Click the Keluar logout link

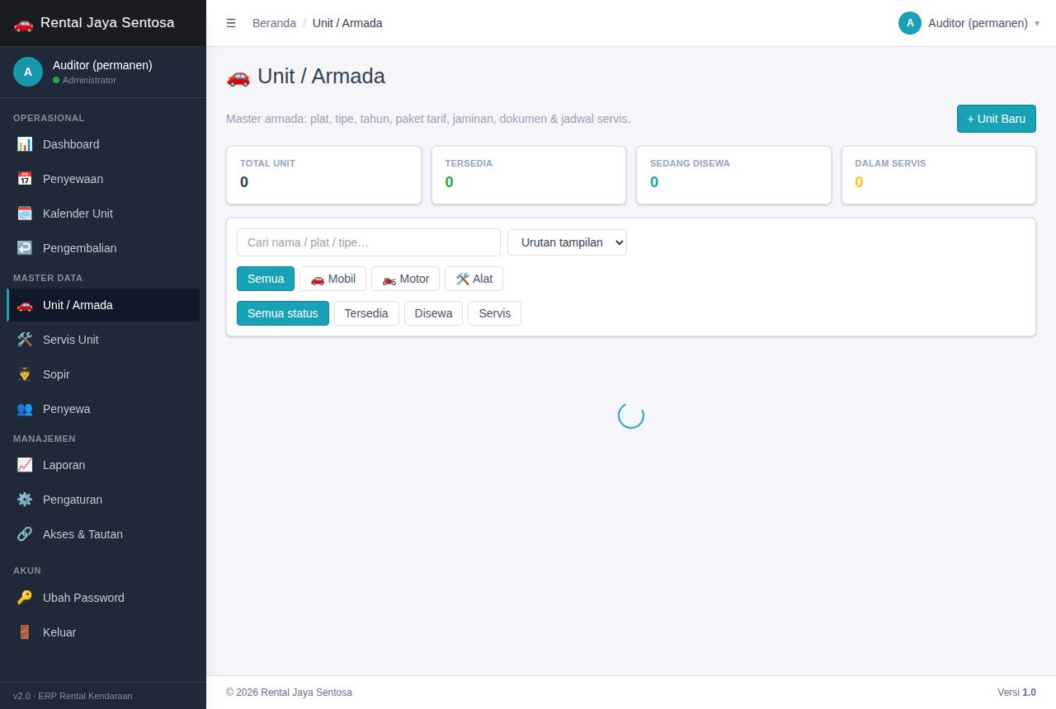[103, 632]
